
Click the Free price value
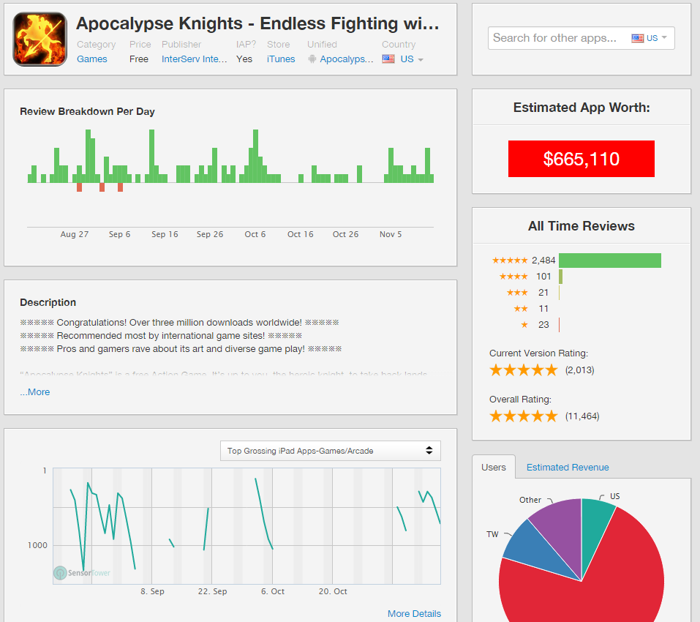point(139,59)
